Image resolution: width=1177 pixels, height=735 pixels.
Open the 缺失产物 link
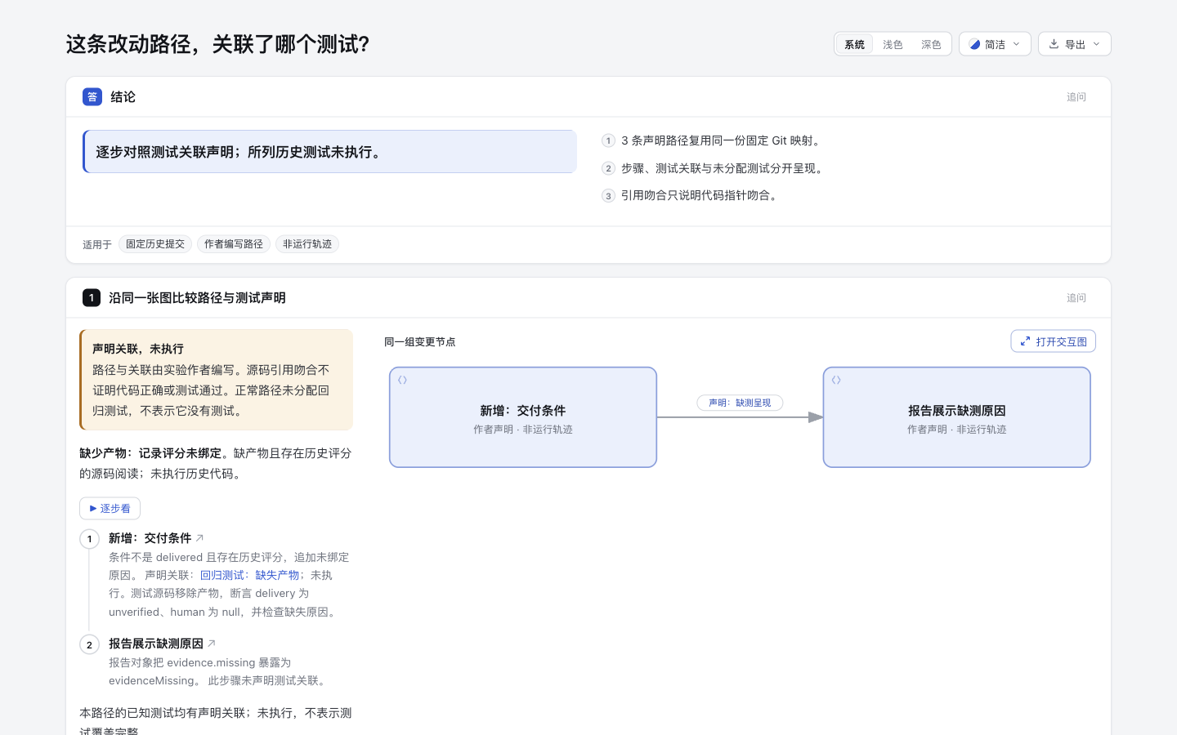[x=277, y=575]
